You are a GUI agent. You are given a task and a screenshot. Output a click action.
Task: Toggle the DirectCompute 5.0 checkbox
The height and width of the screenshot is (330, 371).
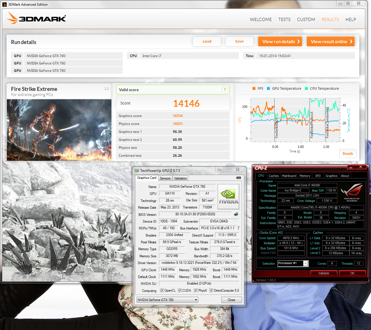click(x=211, y=291)
